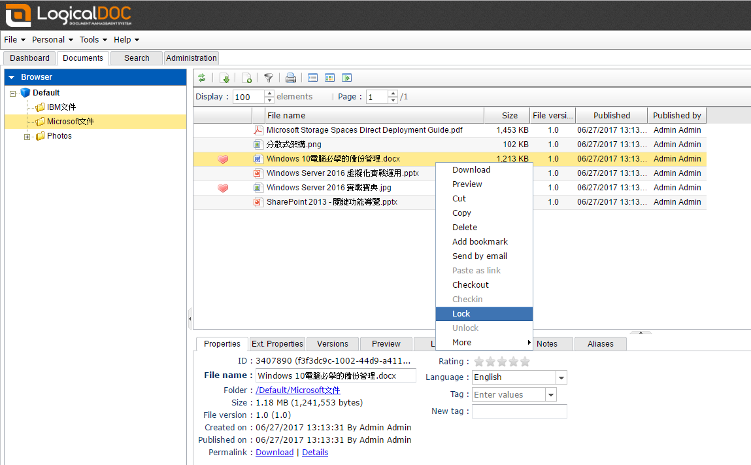Click the /Default/Microsoft文件 folder link
The image size is (751, 465).
(x=298, y=390)
